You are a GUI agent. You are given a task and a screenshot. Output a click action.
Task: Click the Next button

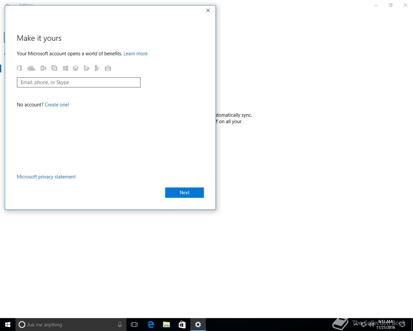click(185, 193)
